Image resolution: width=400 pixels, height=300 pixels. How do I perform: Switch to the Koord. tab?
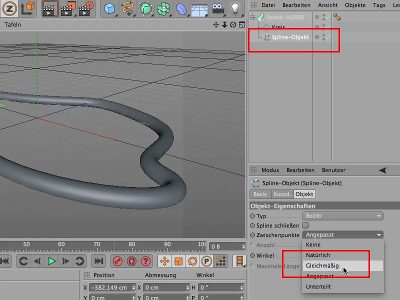coord(282,194)
